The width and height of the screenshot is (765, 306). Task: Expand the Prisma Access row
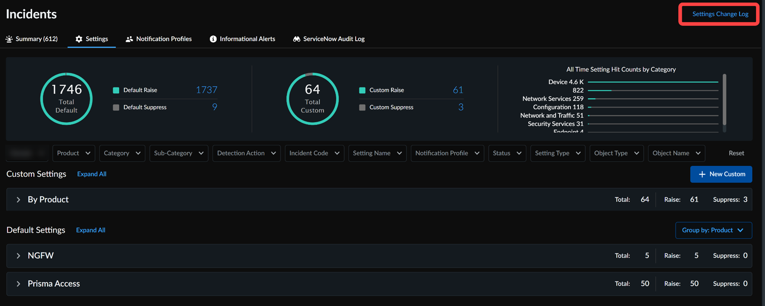click(379, 283)
